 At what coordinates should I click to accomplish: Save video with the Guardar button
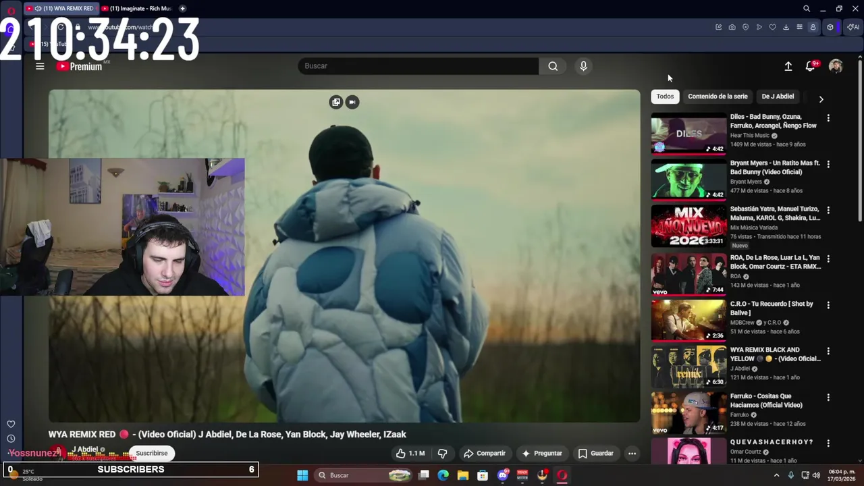click(596, 454)
